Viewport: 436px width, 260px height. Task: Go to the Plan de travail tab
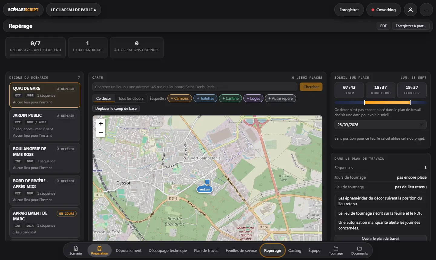[x=206, y=250]
